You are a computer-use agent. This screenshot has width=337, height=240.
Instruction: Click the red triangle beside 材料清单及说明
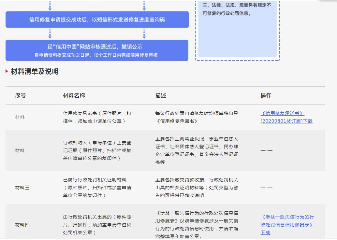pos(7,71)
